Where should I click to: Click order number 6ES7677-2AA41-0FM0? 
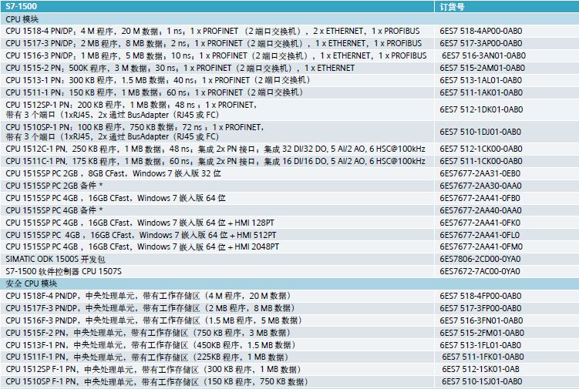pyautogui.click(x=481, y=246)
